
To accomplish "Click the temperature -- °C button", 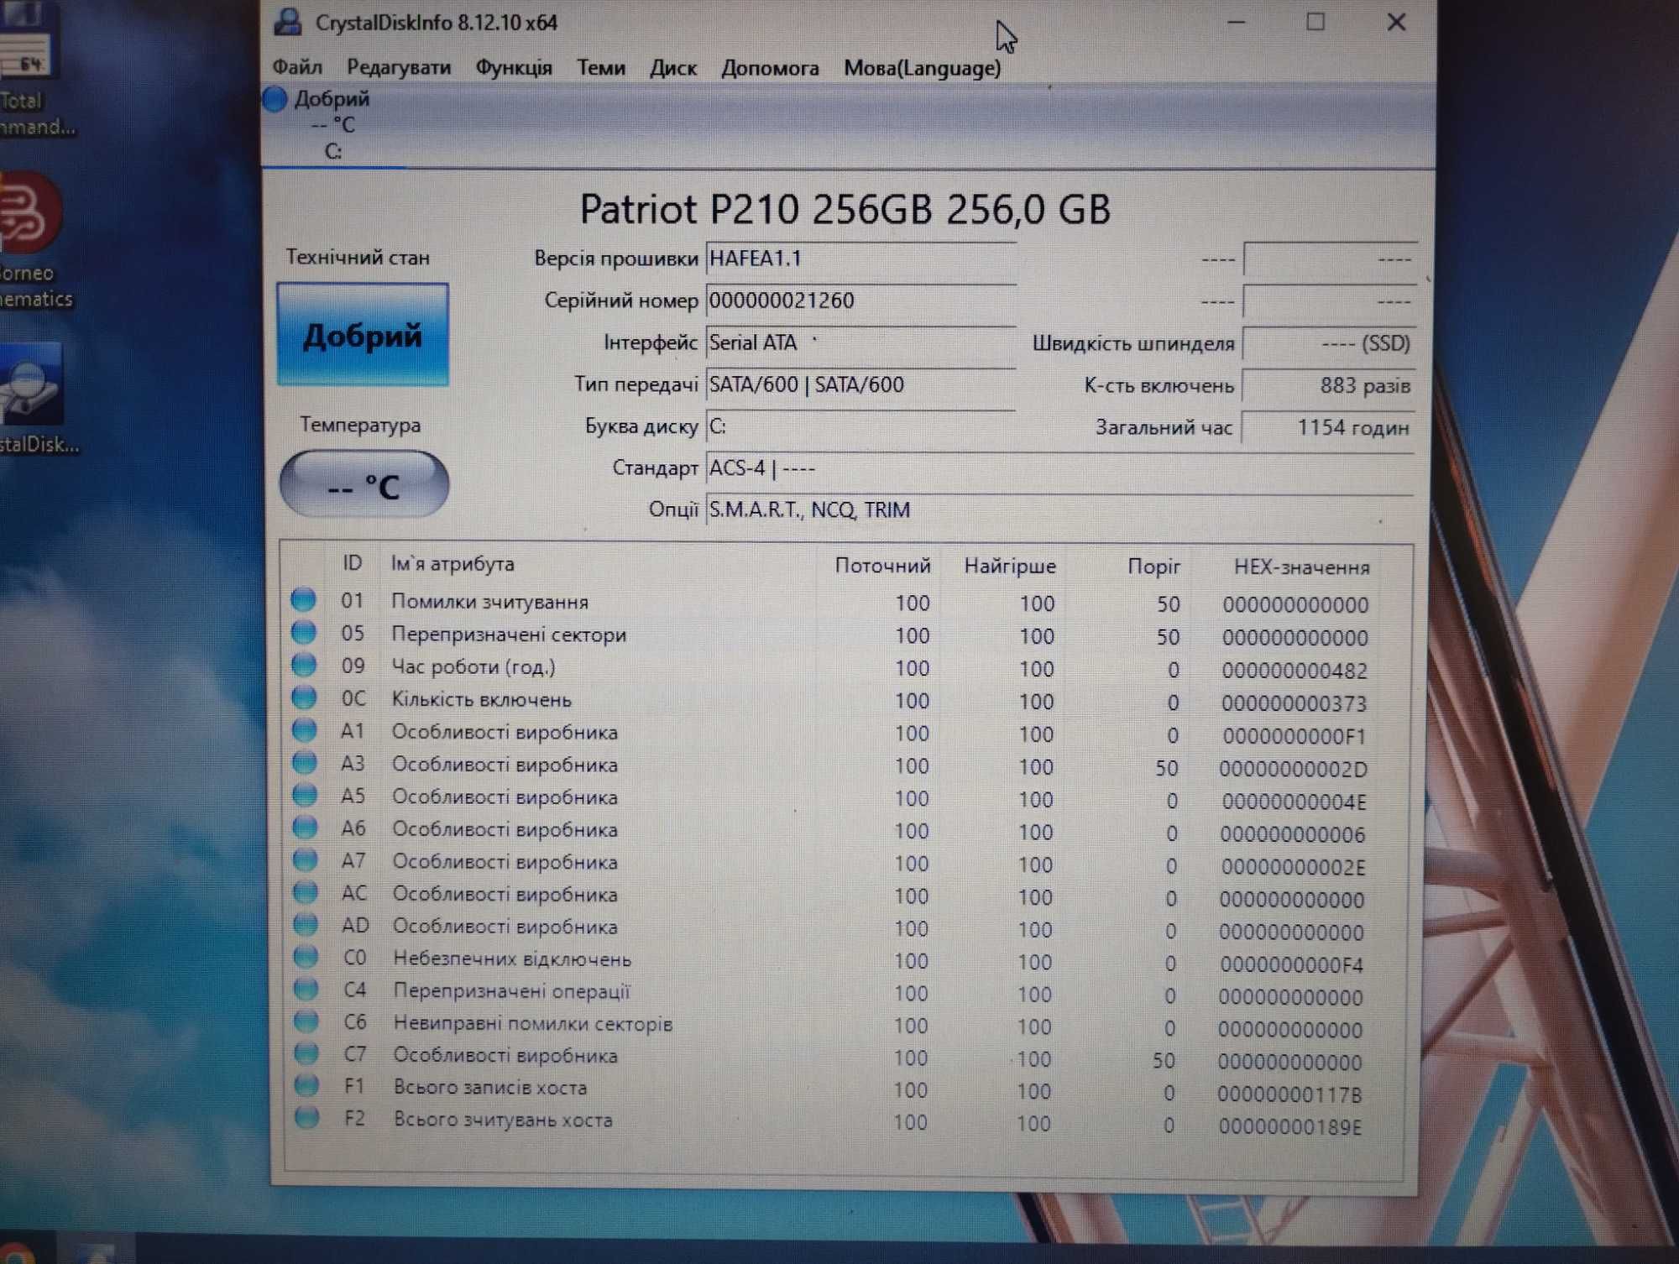I will (364, 485).
